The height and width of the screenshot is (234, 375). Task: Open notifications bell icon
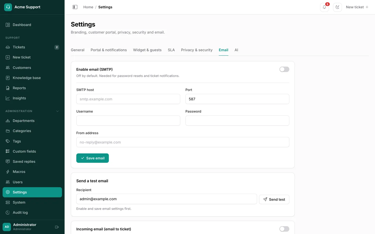324,7
